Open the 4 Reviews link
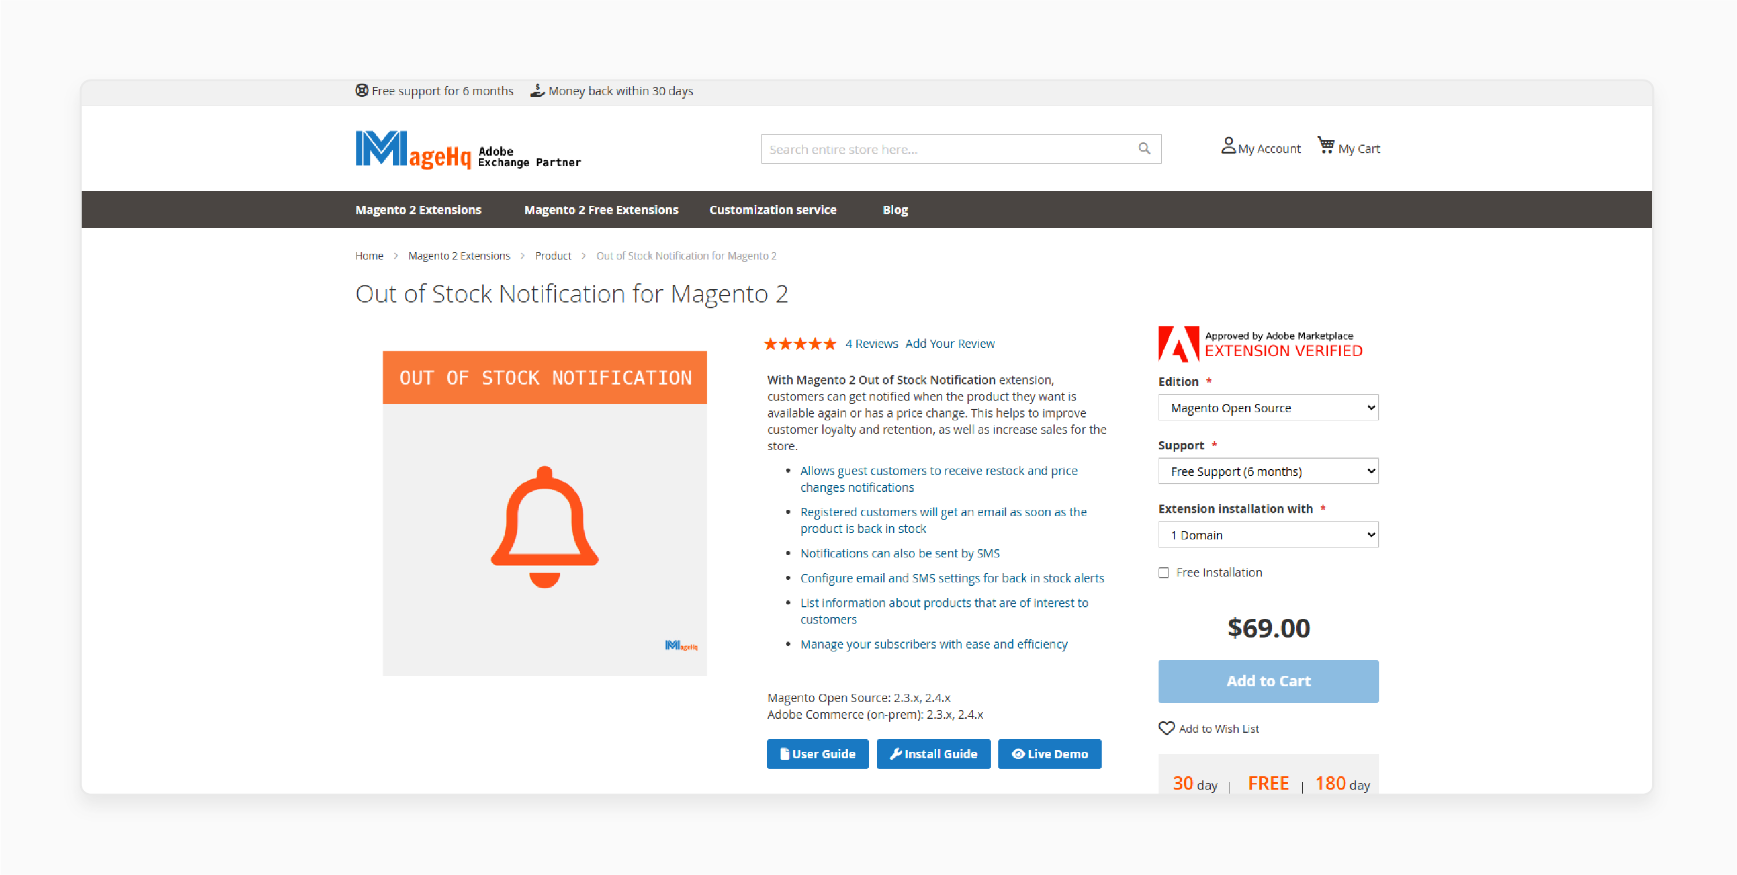The image size is (1737, 875). click(x=871, y=344)
